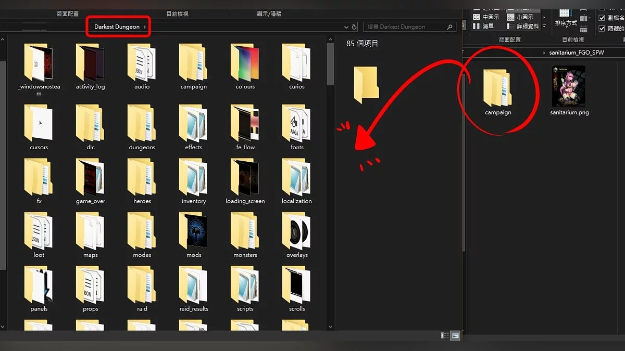
Task: Select campaign folder in sanitarium_FGO_SFW window
Action: pos(498,92)
